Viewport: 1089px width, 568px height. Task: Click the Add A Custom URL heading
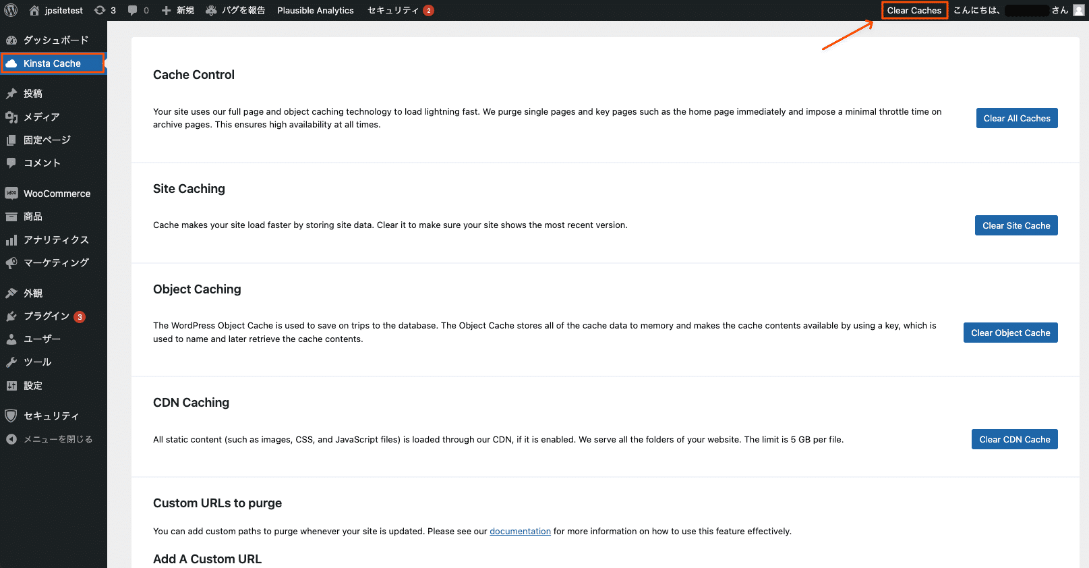tap(207, 559)
